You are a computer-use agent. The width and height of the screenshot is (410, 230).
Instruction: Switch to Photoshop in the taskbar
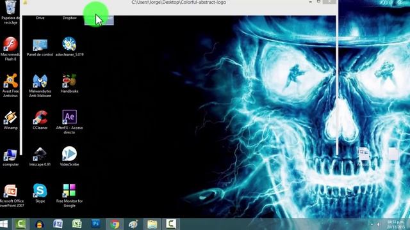pyautogui.click(x=95, y=224)
